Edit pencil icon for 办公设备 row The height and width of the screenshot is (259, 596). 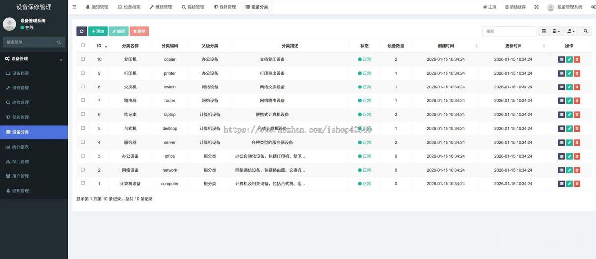pos(569,156)
